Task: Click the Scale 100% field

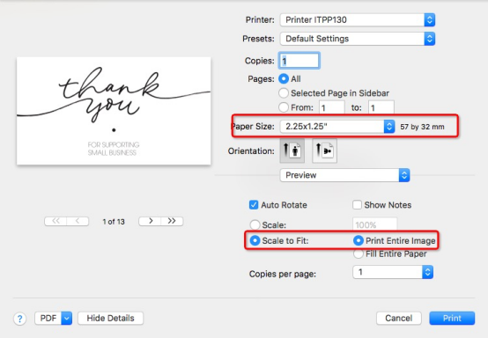Action: coord(374,224)
